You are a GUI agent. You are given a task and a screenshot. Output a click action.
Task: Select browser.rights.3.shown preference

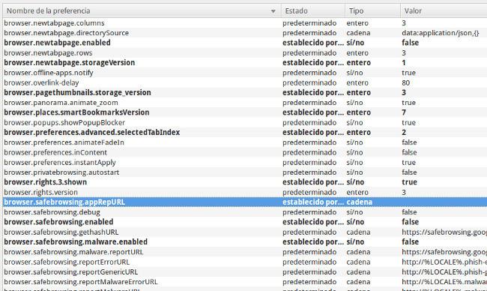click(245, 182)
